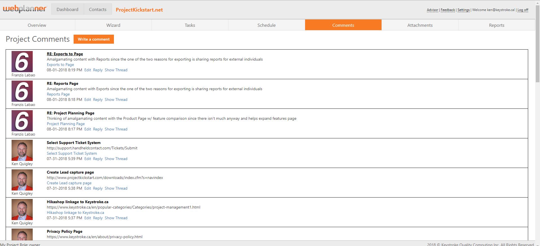Switch to the Overview tab

37,25
